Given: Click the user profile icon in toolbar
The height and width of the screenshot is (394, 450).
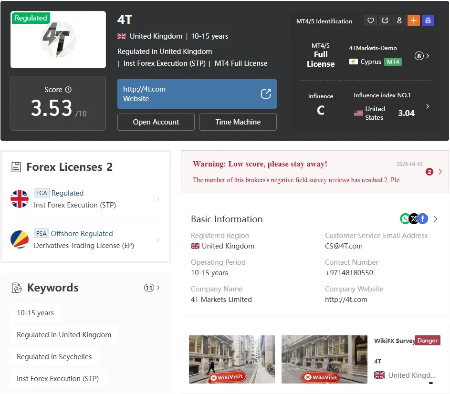Looking at the screenshot, I should pos(399,21).
